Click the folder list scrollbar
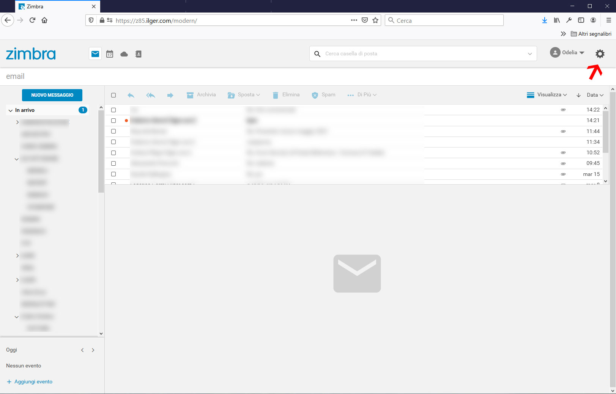 [101, 152]
